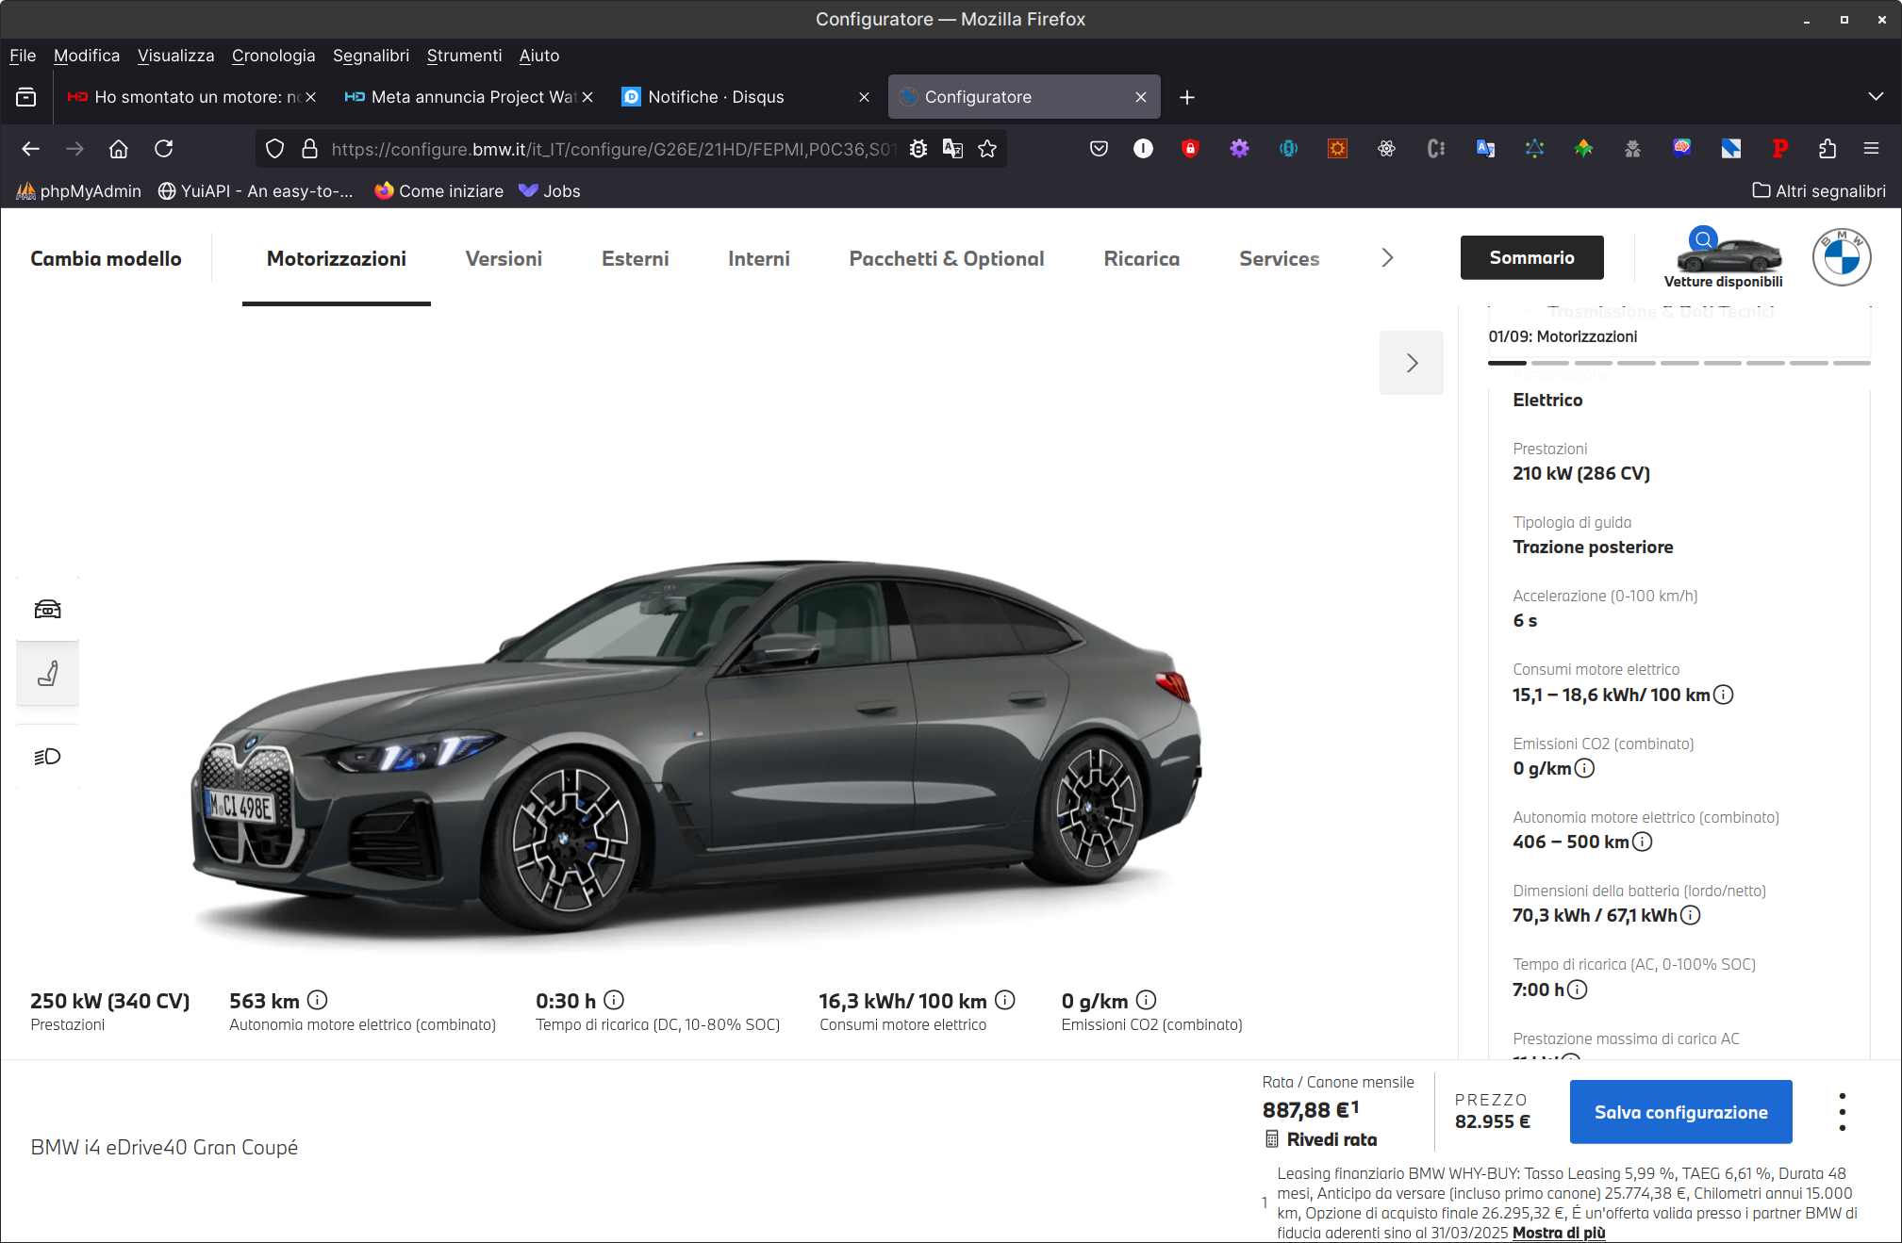1902x1243 pixels.
Task: Open the Segnalibri menu
Action: pyautogui.click(x=371, y=56)
